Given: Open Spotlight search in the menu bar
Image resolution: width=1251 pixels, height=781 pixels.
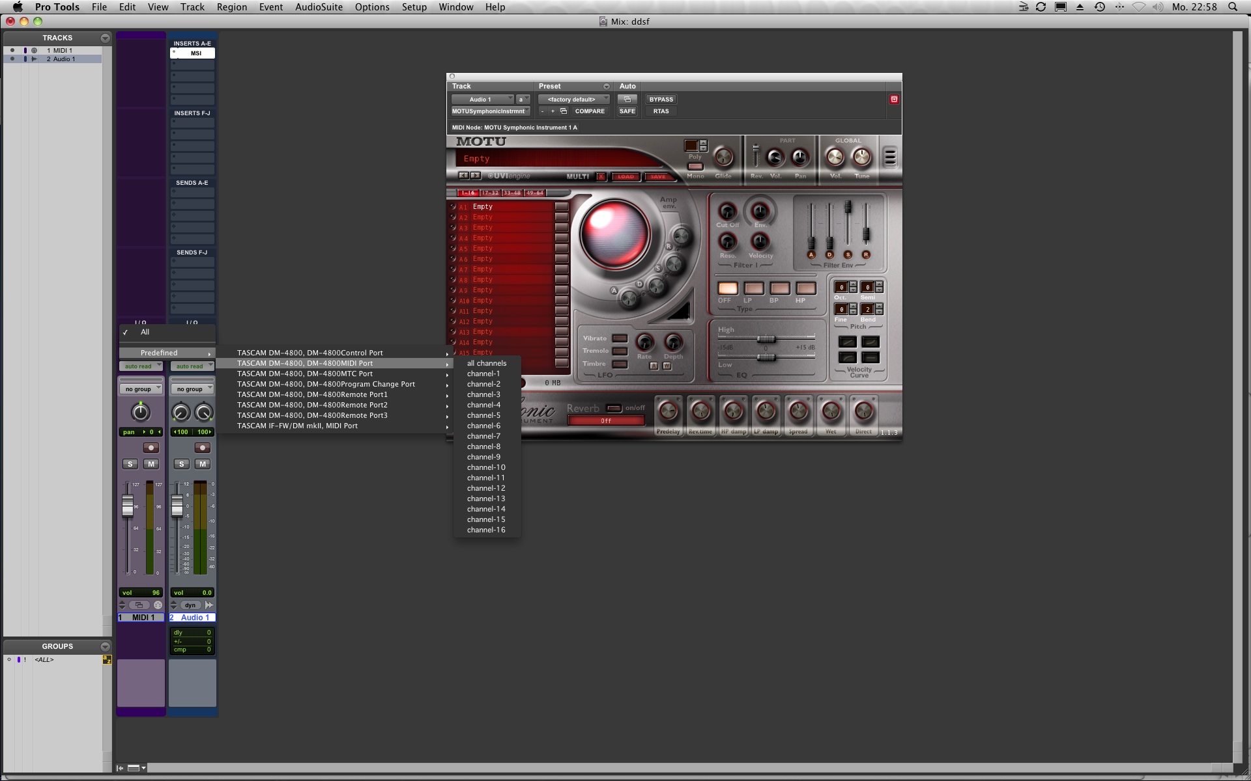Looking at the screenshot, I should pos(1233,7).
